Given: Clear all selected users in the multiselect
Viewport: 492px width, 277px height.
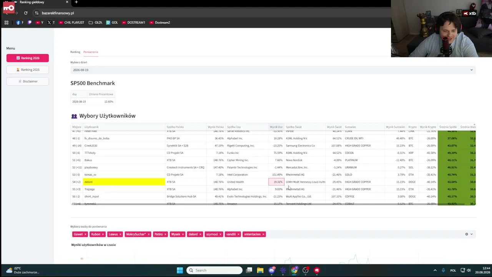Looking at the screenshot, I should pyautogui.click(x=467, y=234).
